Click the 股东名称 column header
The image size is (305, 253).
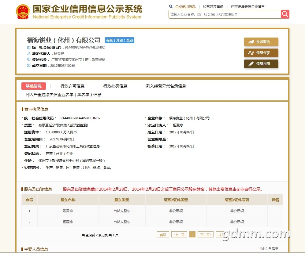pyautogui.click(x=68, y=200)
